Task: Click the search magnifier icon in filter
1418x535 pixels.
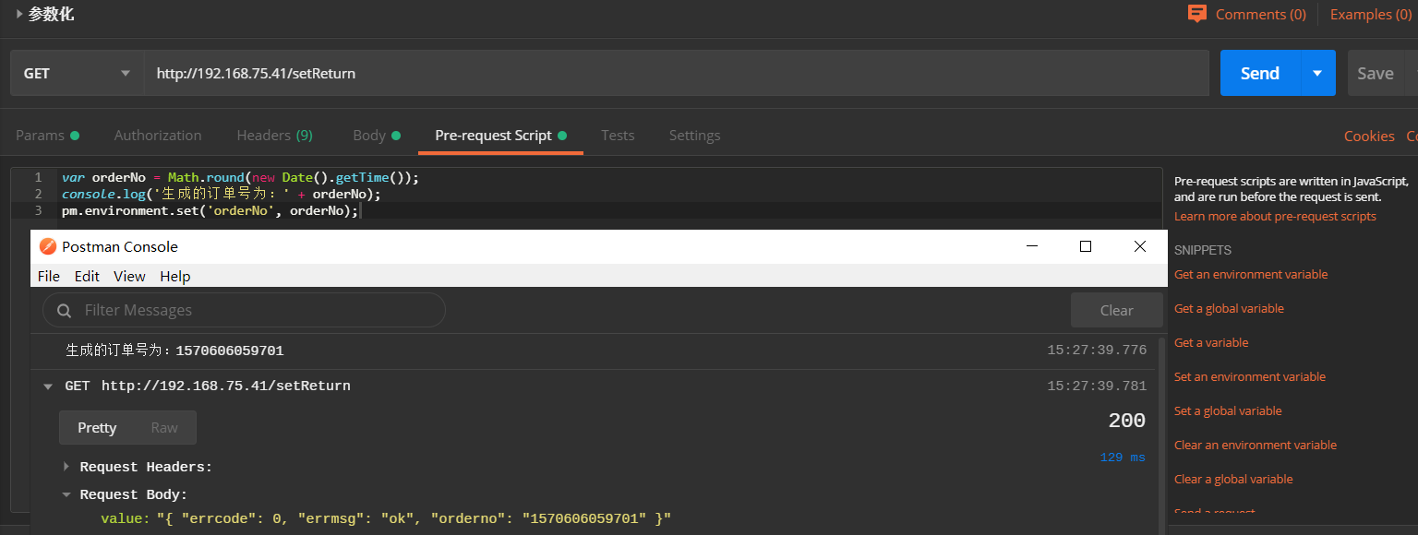Action: [x=65, y=311]
